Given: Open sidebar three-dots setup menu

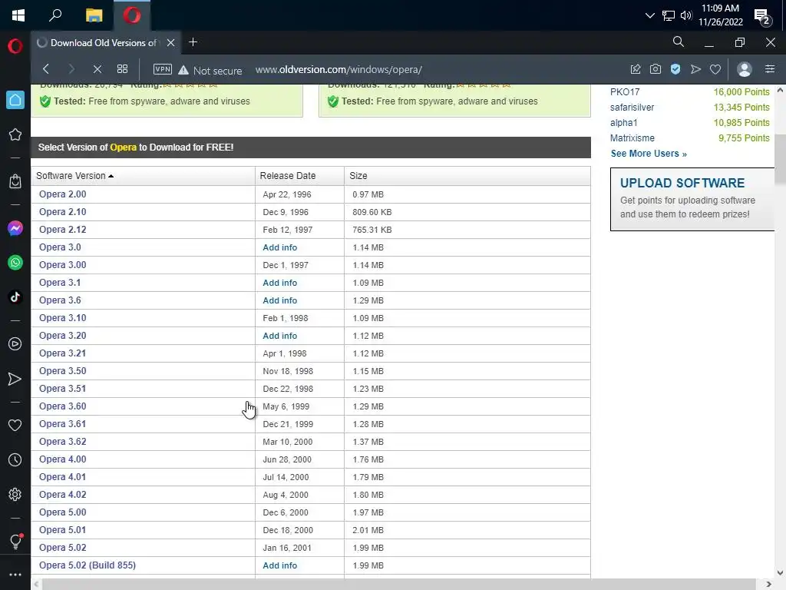Looking at the screenshot, I should pyautogui.click(x=15, y=575).
